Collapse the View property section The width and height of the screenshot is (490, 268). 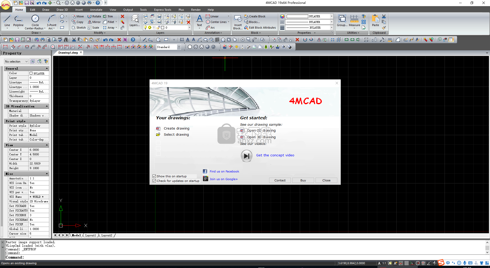pyautogui.click(x=47, y=145)
